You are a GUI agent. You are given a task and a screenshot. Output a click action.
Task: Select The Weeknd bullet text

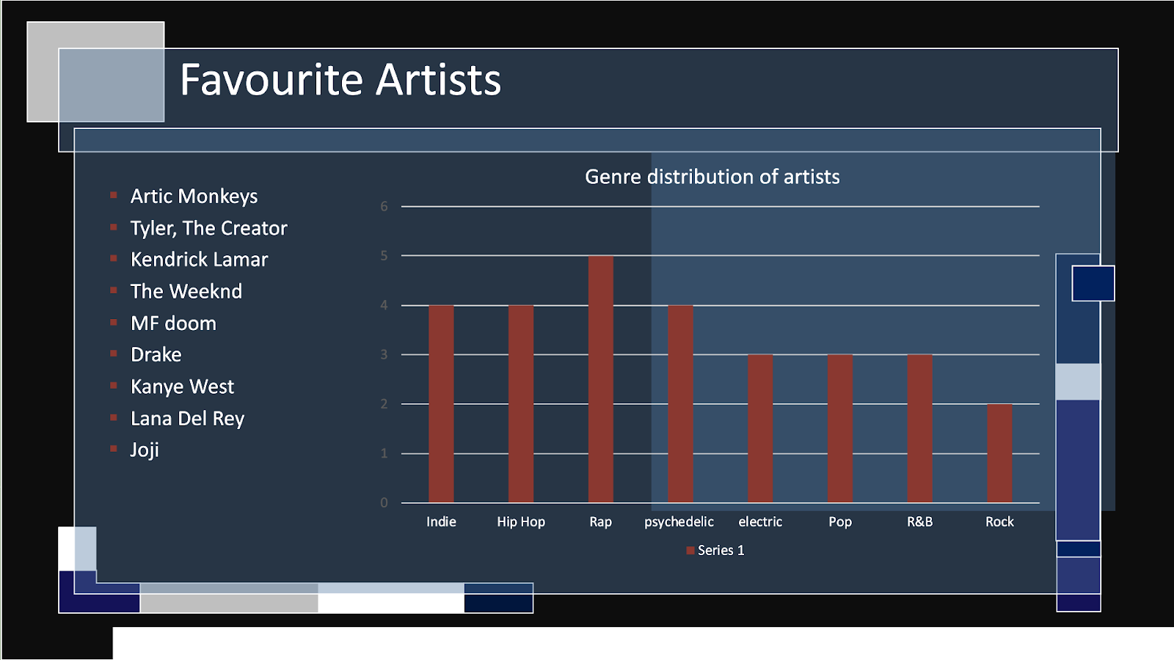tap(186, 291)
